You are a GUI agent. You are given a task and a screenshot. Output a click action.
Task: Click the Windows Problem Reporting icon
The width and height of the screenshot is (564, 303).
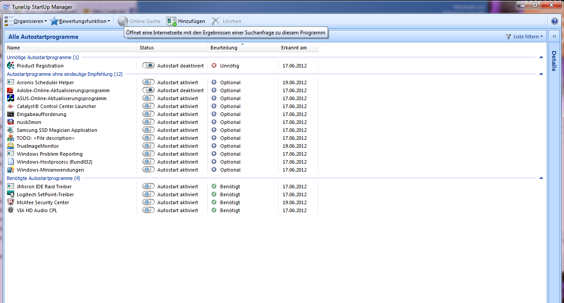[11, 154]
